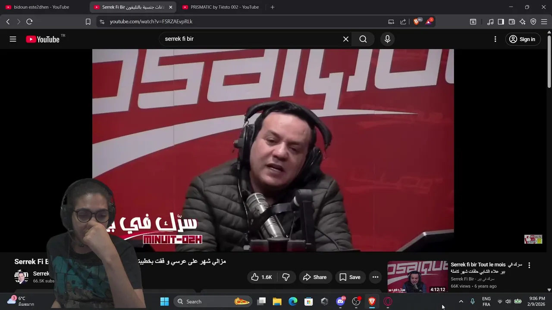Open more actions ellipsis under video
This screenshot has height=310, width=552.
pyautogui.click(x=375, y=277)
